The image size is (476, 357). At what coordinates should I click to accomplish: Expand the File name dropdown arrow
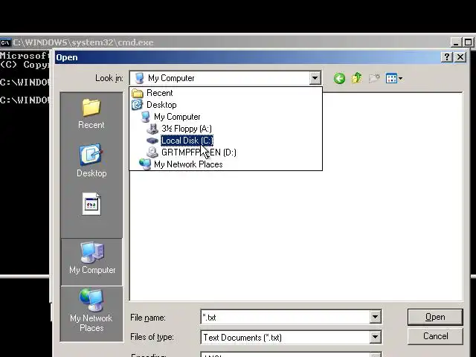coord(375,318)
